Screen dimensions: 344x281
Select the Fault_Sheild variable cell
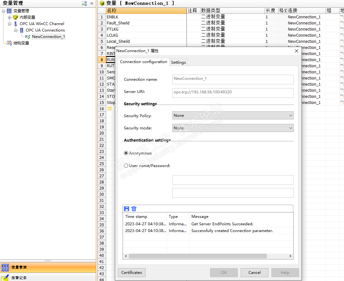point(146,23)
